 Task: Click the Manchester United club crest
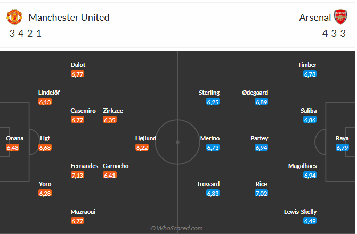[x=14, y=17]
